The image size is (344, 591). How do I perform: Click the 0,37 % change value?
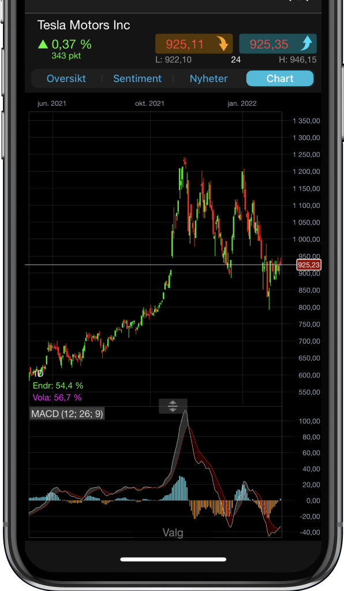pyautogui.click(x=72, y=44)
